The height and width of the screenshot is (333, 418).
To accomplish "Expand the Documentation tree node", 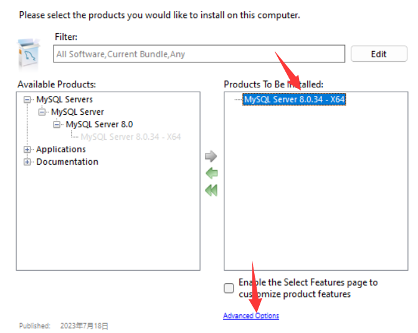I will click(27, 162).
